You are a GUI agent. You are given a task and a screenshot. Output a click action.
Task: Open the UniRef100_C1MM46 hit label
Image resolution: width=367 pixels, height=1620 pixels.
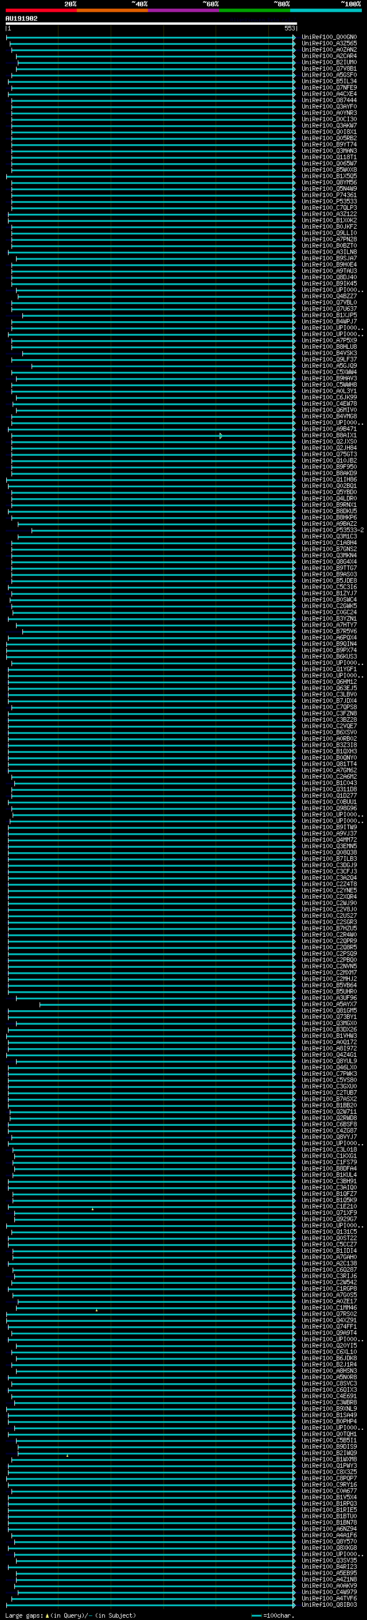tap(329, 1307)
